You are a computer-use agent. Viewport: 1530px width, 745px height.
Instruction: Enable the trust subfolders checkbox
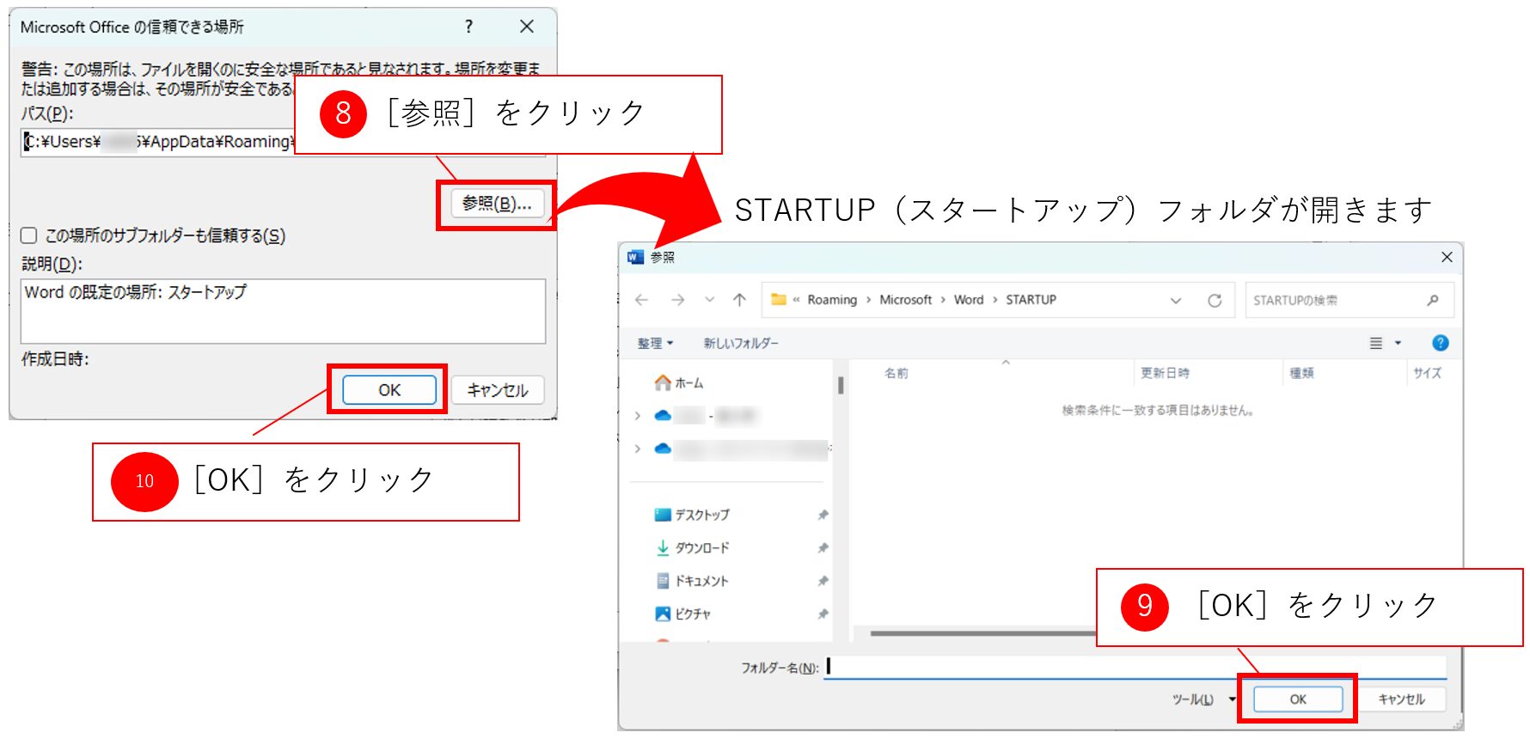click(29, 235)
